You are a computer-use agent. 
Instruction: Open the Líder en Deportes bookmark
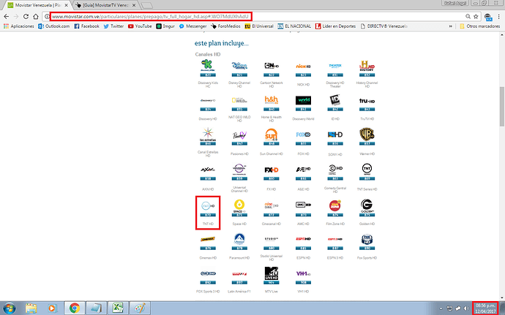pyautogui.click(x=335, y=26)
